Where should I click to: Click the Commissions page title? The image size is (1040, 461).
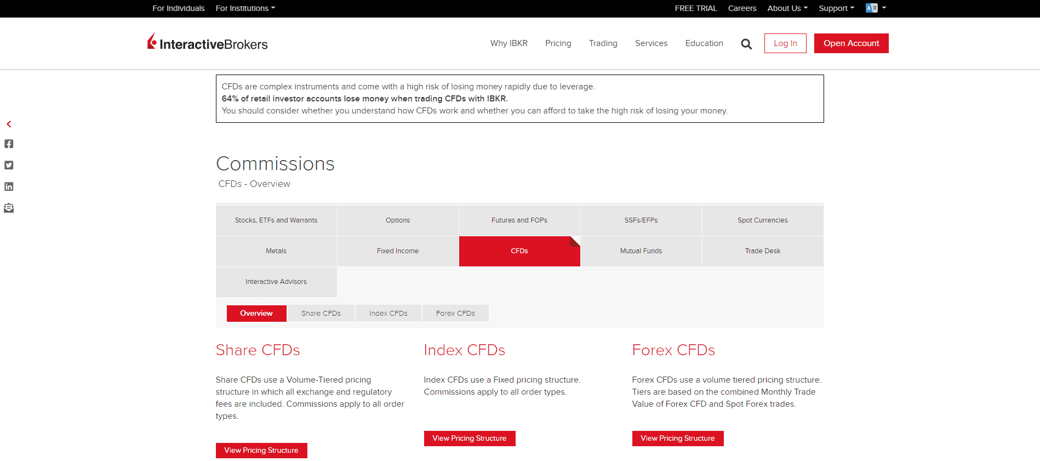[276, 164]
